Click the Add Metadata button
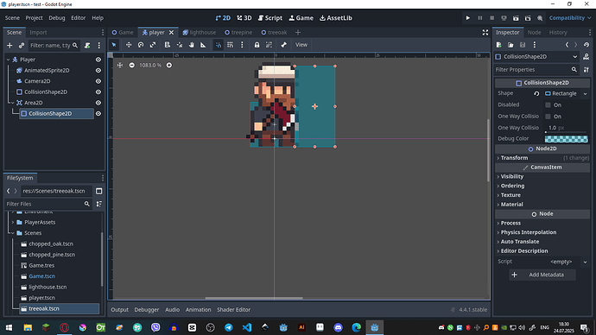Screen dimensions: 596x335 point(542,275)
